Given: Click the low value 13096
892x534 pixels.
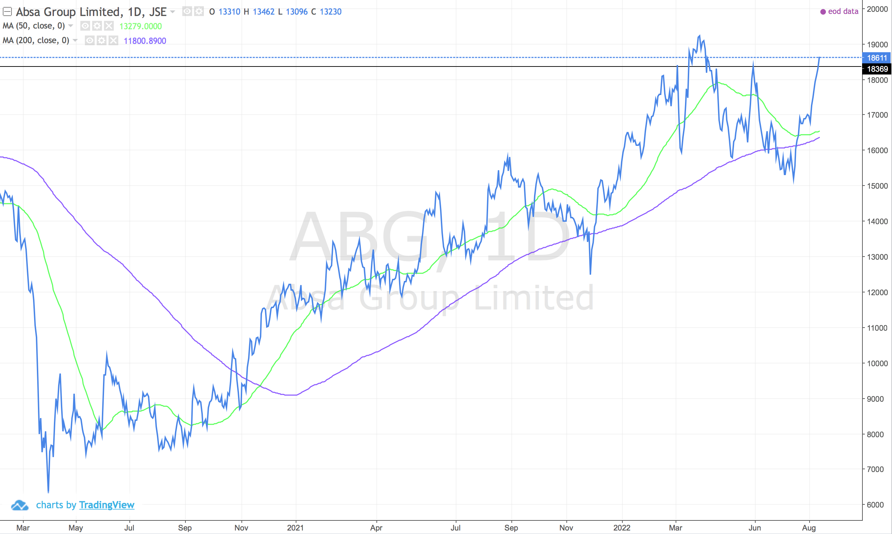Looking at the screenshot, I should pos(297,12).
